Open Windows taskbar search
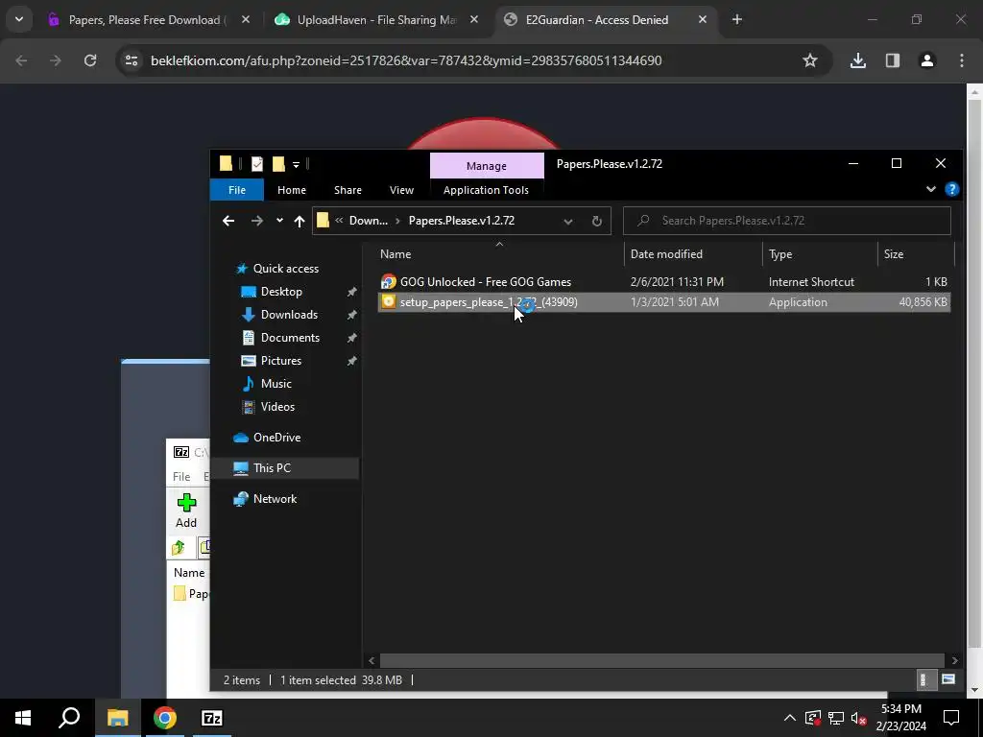The image size is (983, 737). (69, 718)
